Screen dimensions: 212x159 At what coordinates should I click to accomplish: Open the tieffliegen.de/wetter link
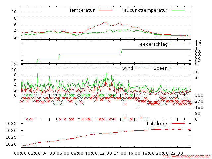click(186, 156)
